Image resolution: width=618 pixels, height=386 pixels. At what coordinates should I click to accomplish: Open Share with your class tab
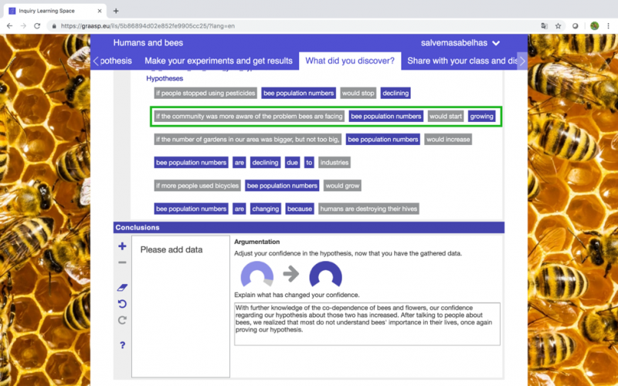coord(462,61)
